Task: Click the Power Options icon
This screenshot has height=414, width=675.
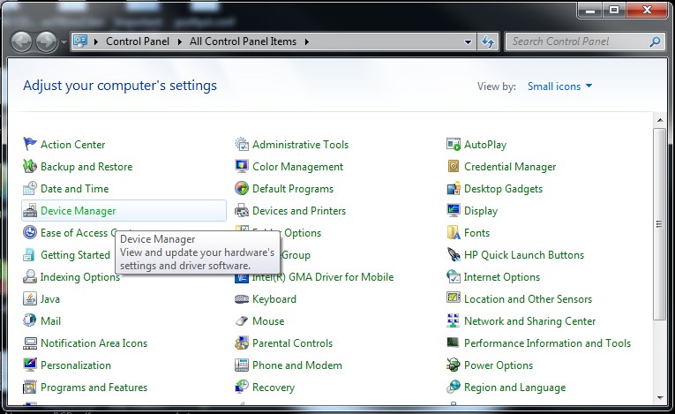Action: (454, 365)
